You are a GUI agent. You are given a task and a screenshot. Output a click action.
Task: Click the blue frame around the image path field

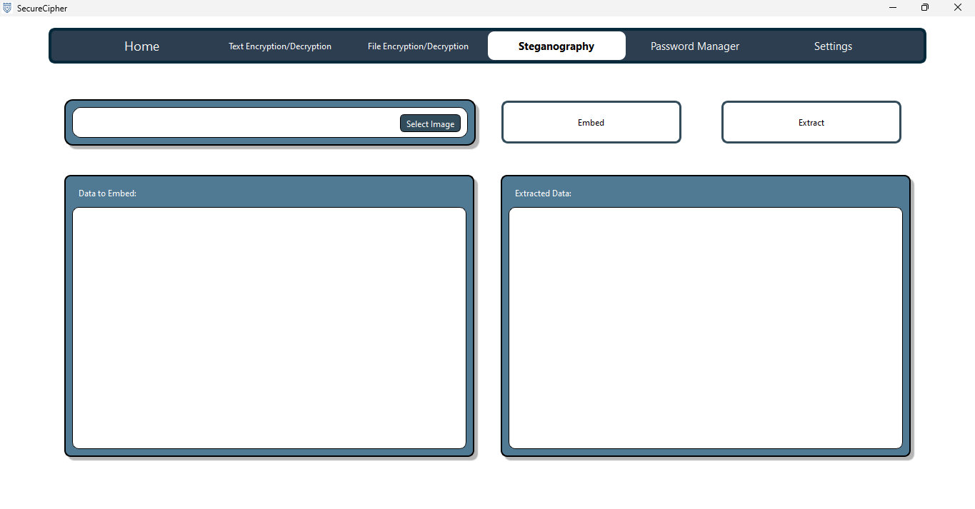point(270,141)
